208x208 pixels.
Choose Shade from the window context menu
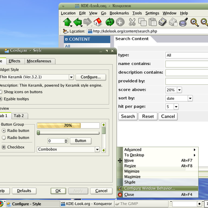161,182
